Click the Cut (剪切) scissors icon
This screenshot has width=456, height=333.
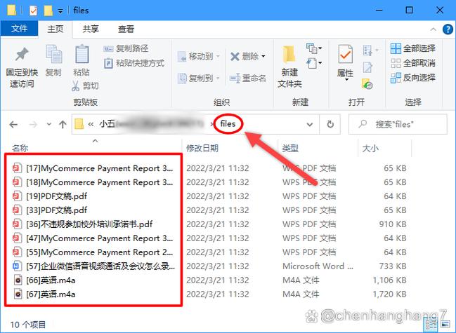pyautogui.click(x=75, y=86)
